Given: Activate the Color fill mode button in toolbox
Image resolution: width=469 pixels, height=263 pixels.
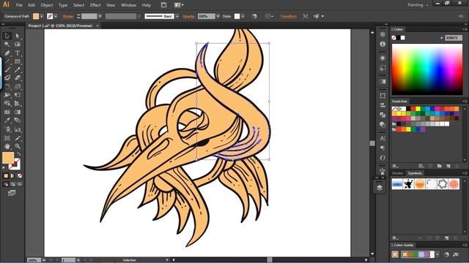Looking at the screenshot, I should [x=6, y=176].
